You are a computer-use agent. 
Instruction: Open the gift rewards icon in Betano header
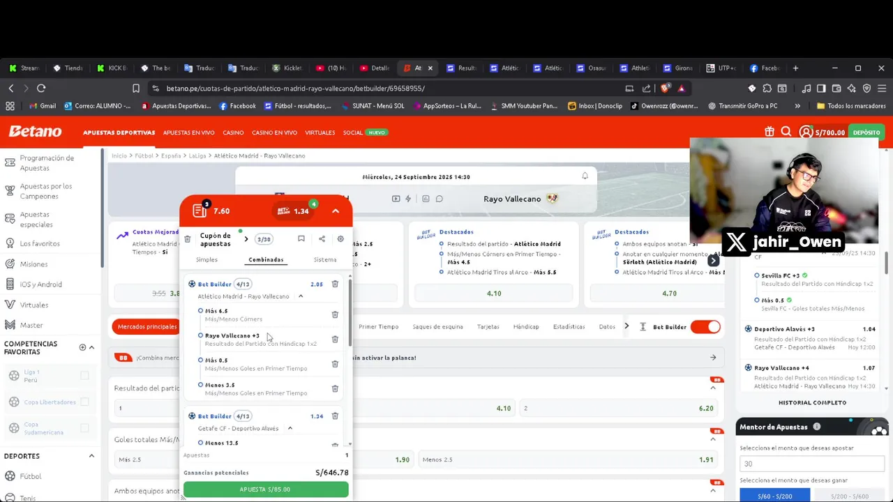pos(770,132)
